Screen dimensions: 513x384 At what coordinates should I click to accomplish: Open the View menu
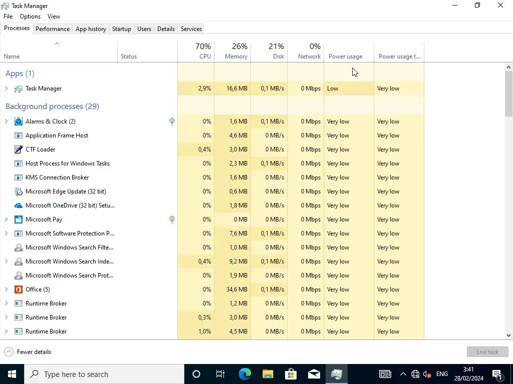click(x=54, y=16)
